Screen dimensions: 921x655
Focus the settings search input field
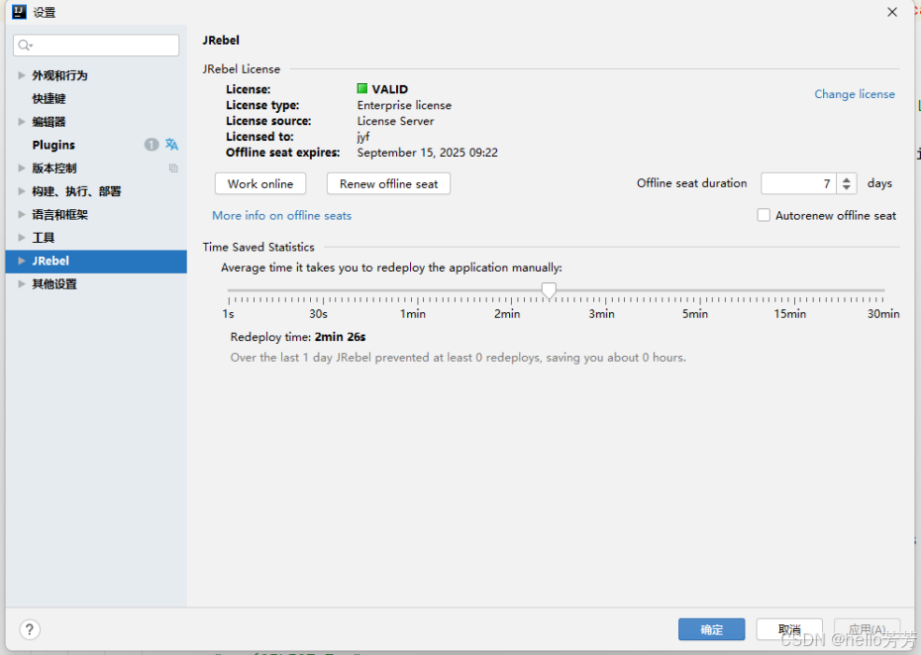click(x=96, y=46)
